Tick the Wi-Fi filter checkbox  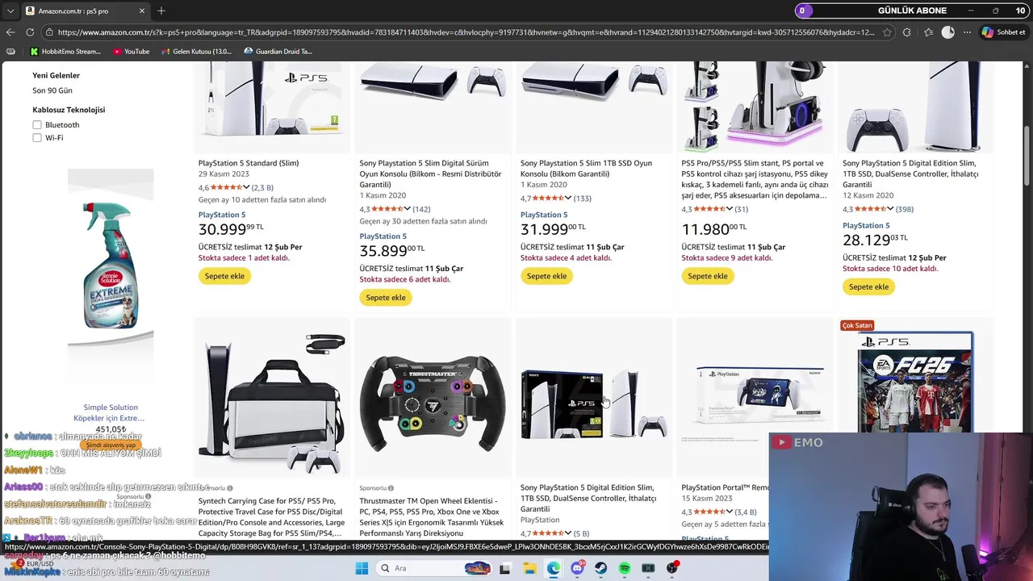pos(37,138)
